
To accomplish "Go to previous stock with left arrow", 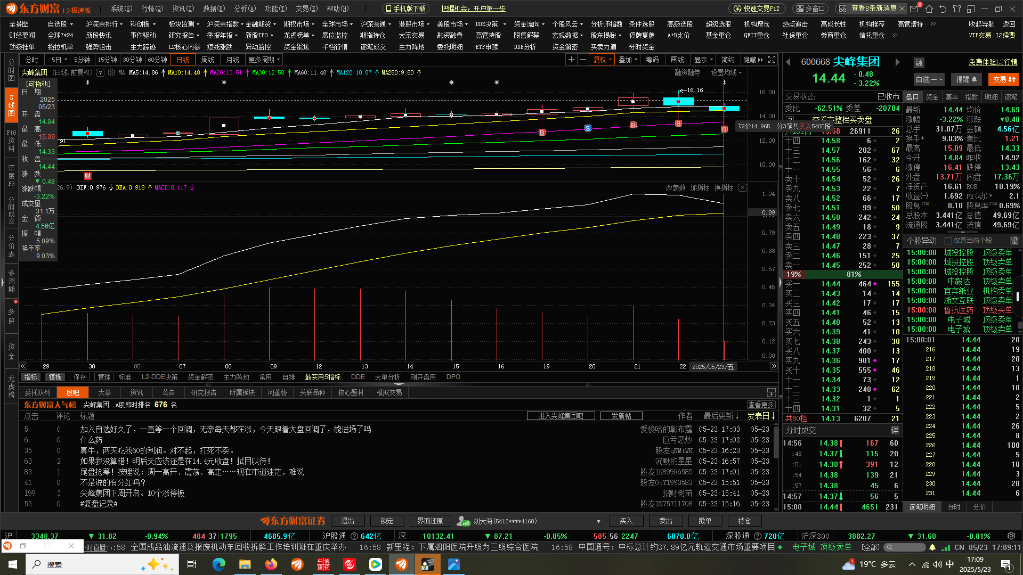I will pos(789,62).
